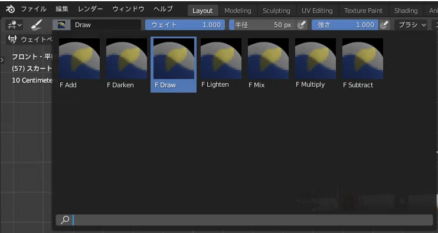The image size is (438, 233).
Task: Select the F Multiply brush
Action: [315, 64]
